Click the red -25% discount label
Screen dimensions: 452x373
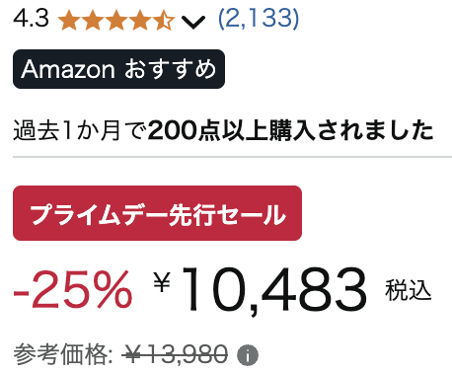point(73,289)
